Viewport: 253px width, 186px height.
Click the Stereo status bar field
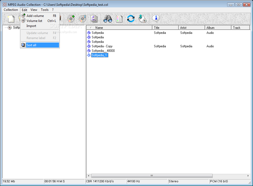click(188, 181)
